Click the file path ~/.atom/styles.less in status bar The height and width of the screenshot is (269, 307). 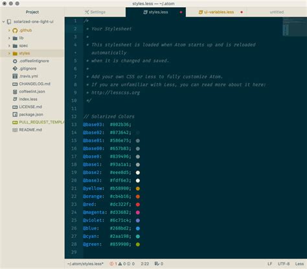(85, 264)
